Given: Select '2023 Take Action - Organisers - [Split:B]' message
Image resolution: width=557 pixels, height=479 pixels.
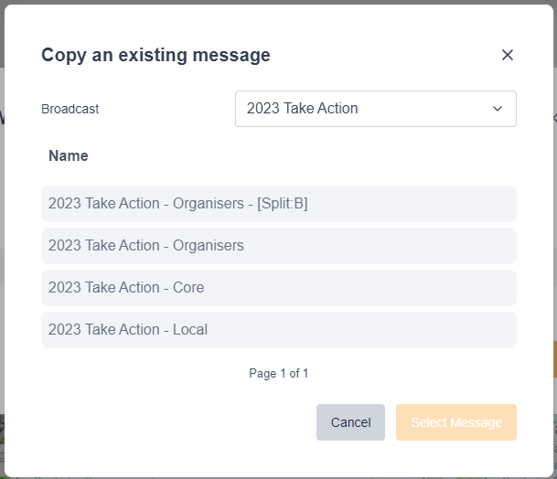Looking at the screenshot, I should point(278,204).
